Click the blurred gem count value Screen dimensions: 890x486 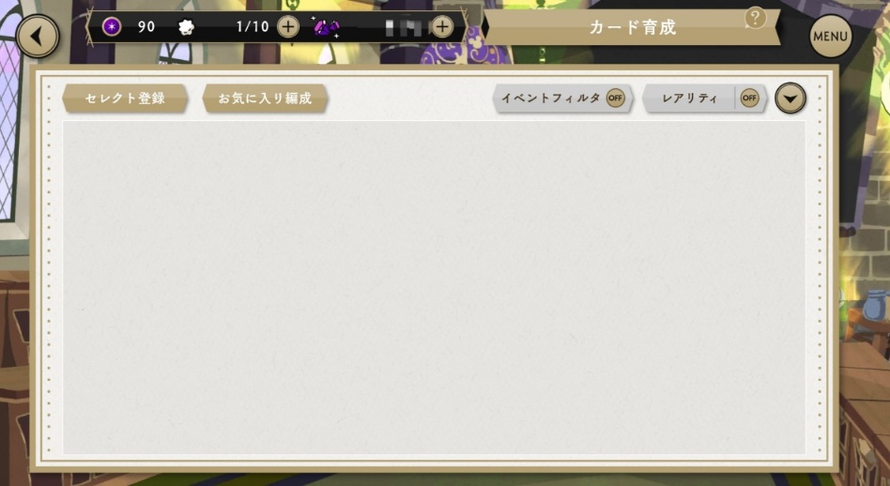(x=403, y=27)
